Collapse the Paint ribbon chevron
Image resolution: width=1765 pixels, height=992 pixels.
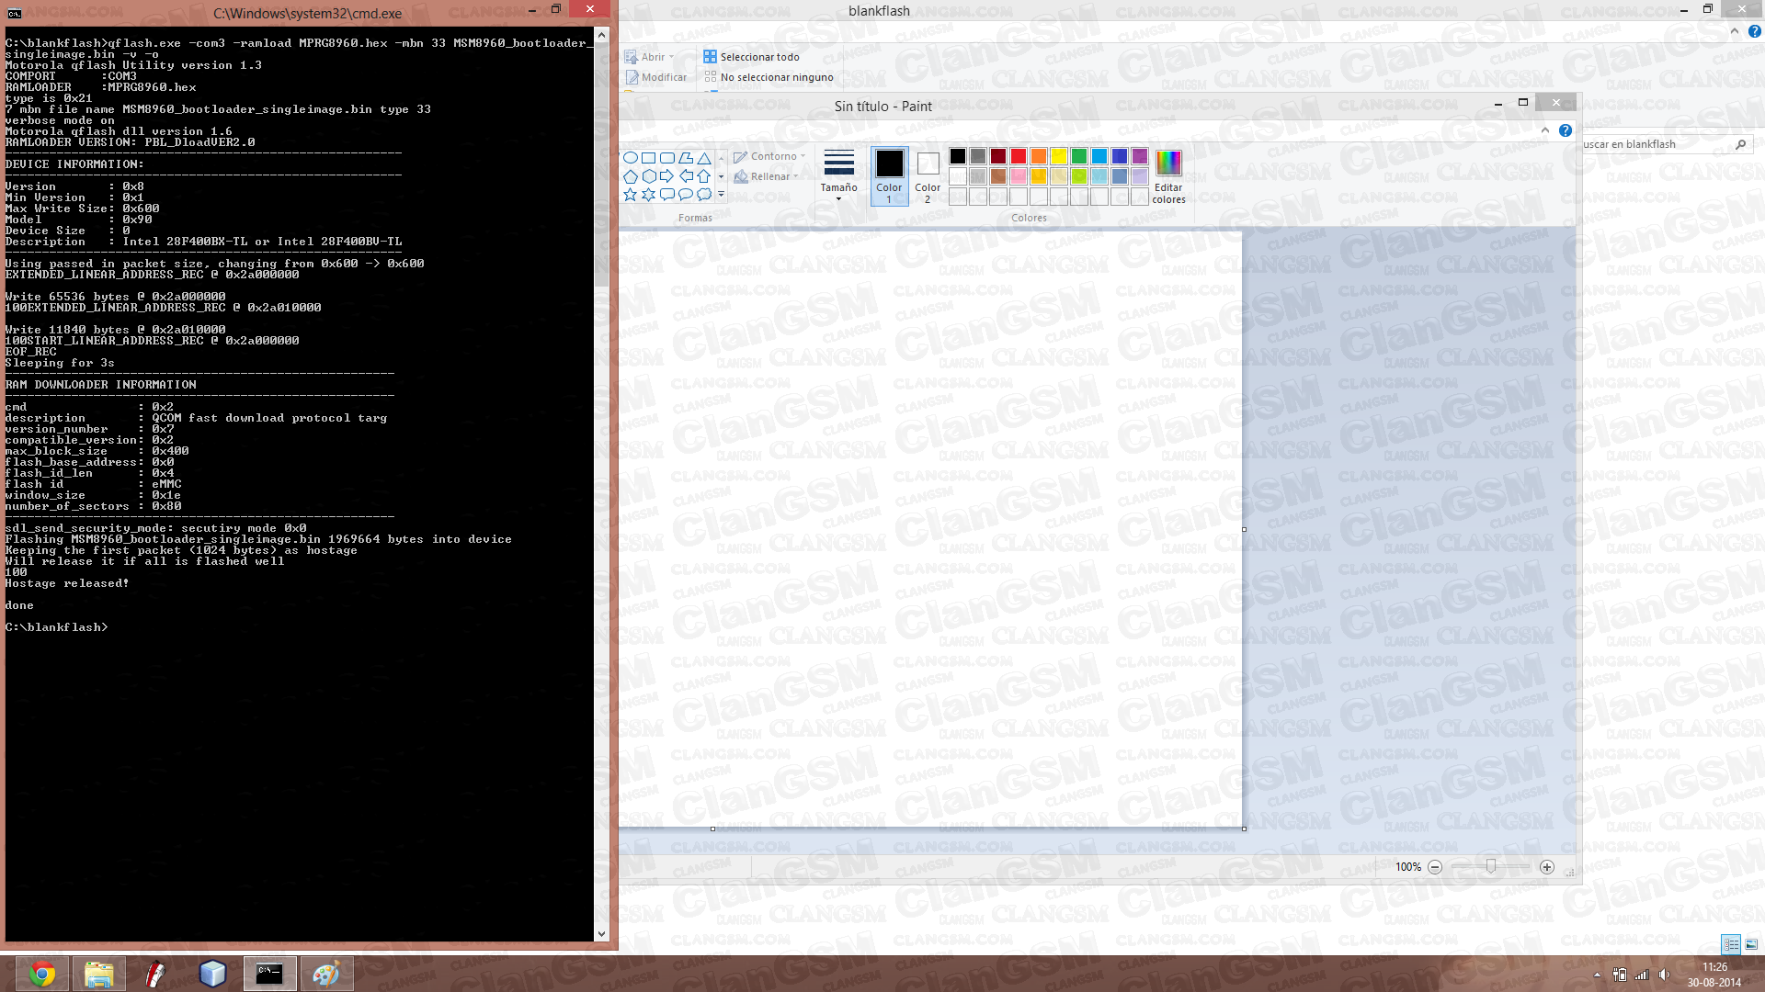point(1545,130)
